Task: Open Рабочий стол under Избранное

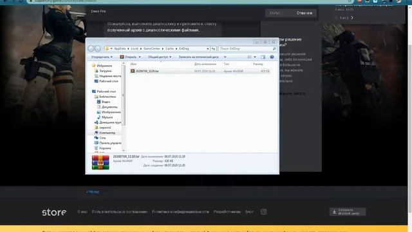Action: (106, 81)
